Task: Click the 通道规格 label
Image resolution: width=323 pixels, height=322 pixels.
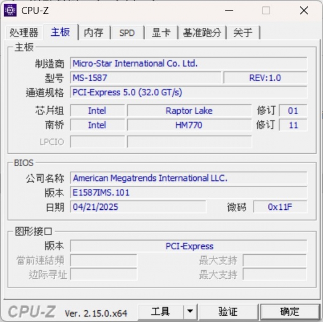Action: 45,92
